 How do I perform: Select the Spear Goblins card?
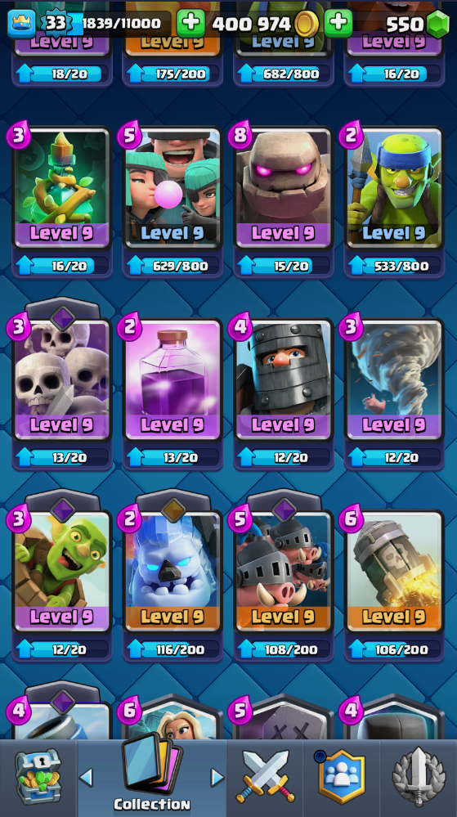(394, 187)
